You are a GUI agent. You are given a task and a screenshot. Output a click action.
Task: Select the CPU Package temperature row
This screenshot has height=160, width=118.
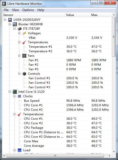(x=57, y=128)
